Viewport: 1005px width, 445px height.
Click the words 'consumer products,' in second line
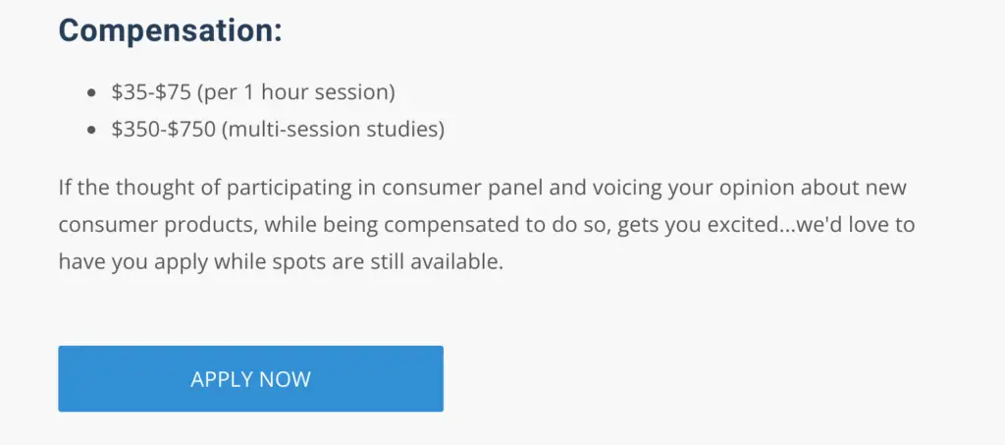tap(158, 226)
